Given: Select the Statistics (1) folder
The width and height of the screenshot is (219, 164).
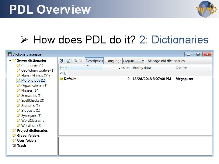Looking at the screenshot, I should (30, 106).
